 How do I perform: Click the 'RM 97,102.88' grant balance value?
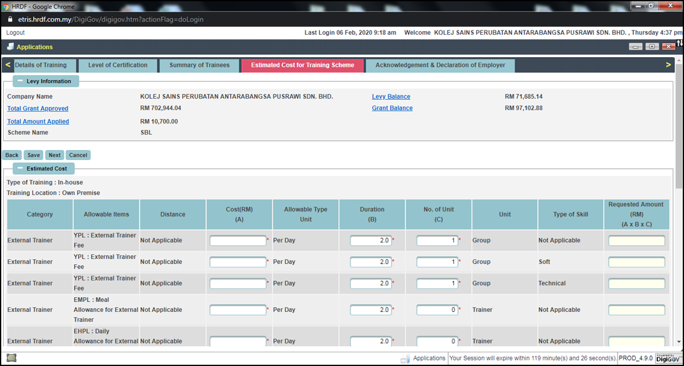coord(523,108)
